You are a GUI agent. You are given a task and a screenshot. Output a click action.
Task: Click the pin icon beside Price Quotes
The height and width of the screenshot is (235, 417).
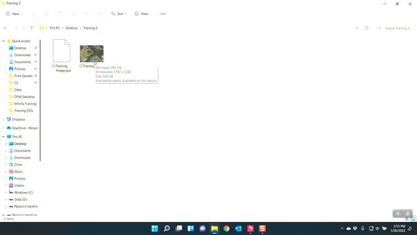[x=35, y=76]
